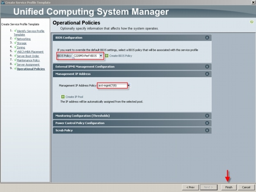
Task: Expand Power Control Policy Configuration section
Action: [207, 123]
